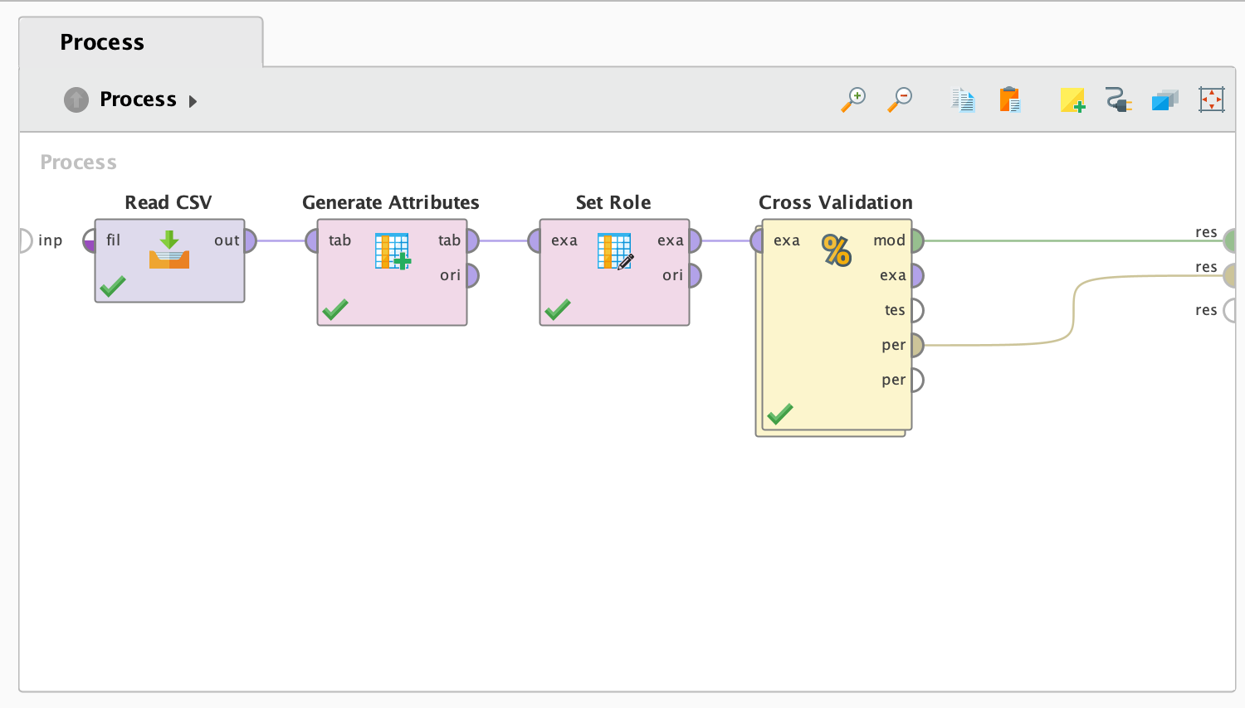This screenshot has width=1245, height=708.
Task: Go up one level with gray arrow
Action: [76, 99]
